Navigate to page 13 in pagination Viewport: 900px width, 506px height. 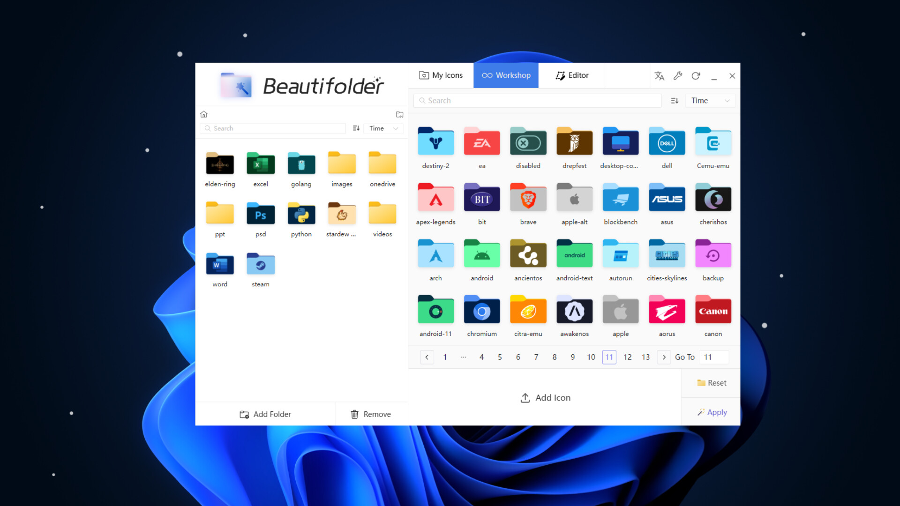tap(645, 357)
